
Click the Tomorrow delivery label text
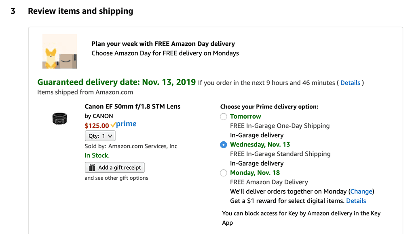point(245,117)
